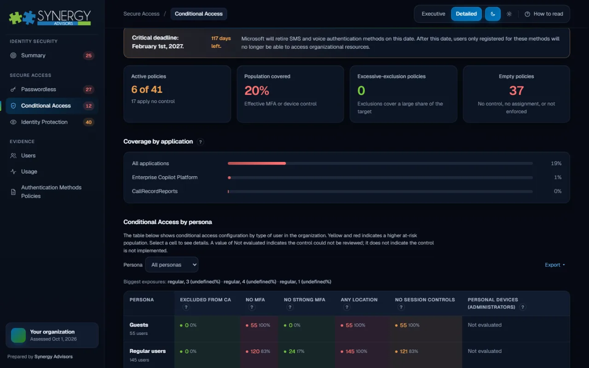Select the Users people icon

pyautogui.click(x=13, y=156)
